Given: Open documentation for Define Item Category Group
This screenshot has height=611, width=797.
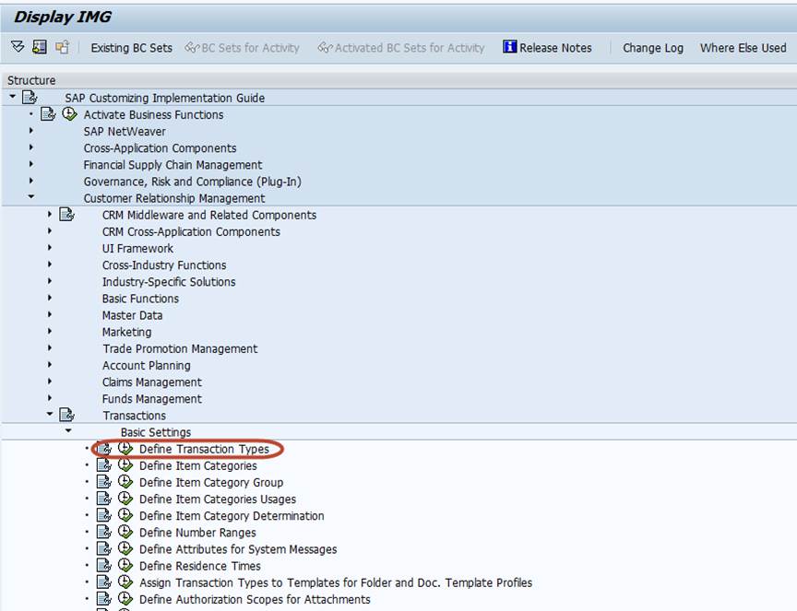Looking at the screenshot, I should tap(104, 482).
